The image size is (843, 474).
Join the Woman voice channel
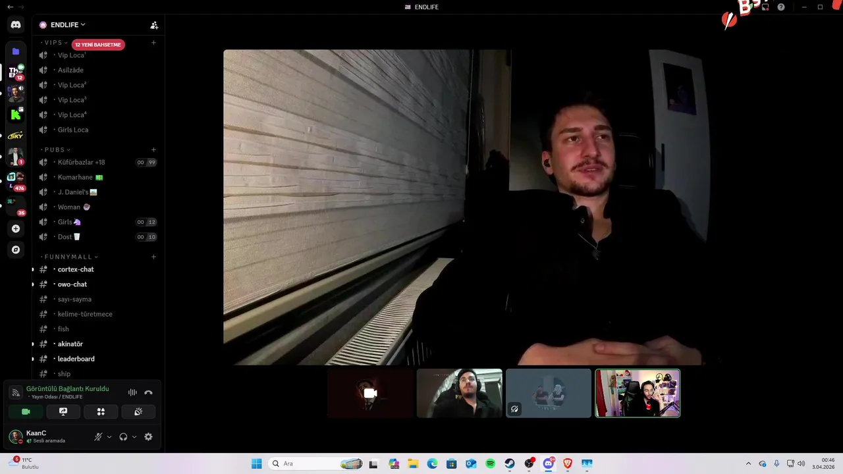pos(97,207)
